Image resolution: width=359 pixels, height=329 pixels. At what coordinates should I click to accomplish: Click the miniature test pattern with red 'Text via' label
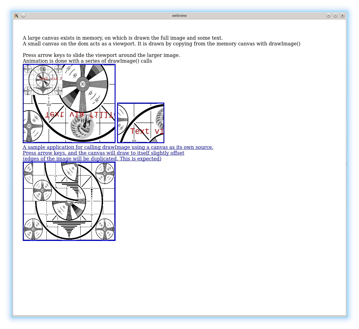[43, 80]
